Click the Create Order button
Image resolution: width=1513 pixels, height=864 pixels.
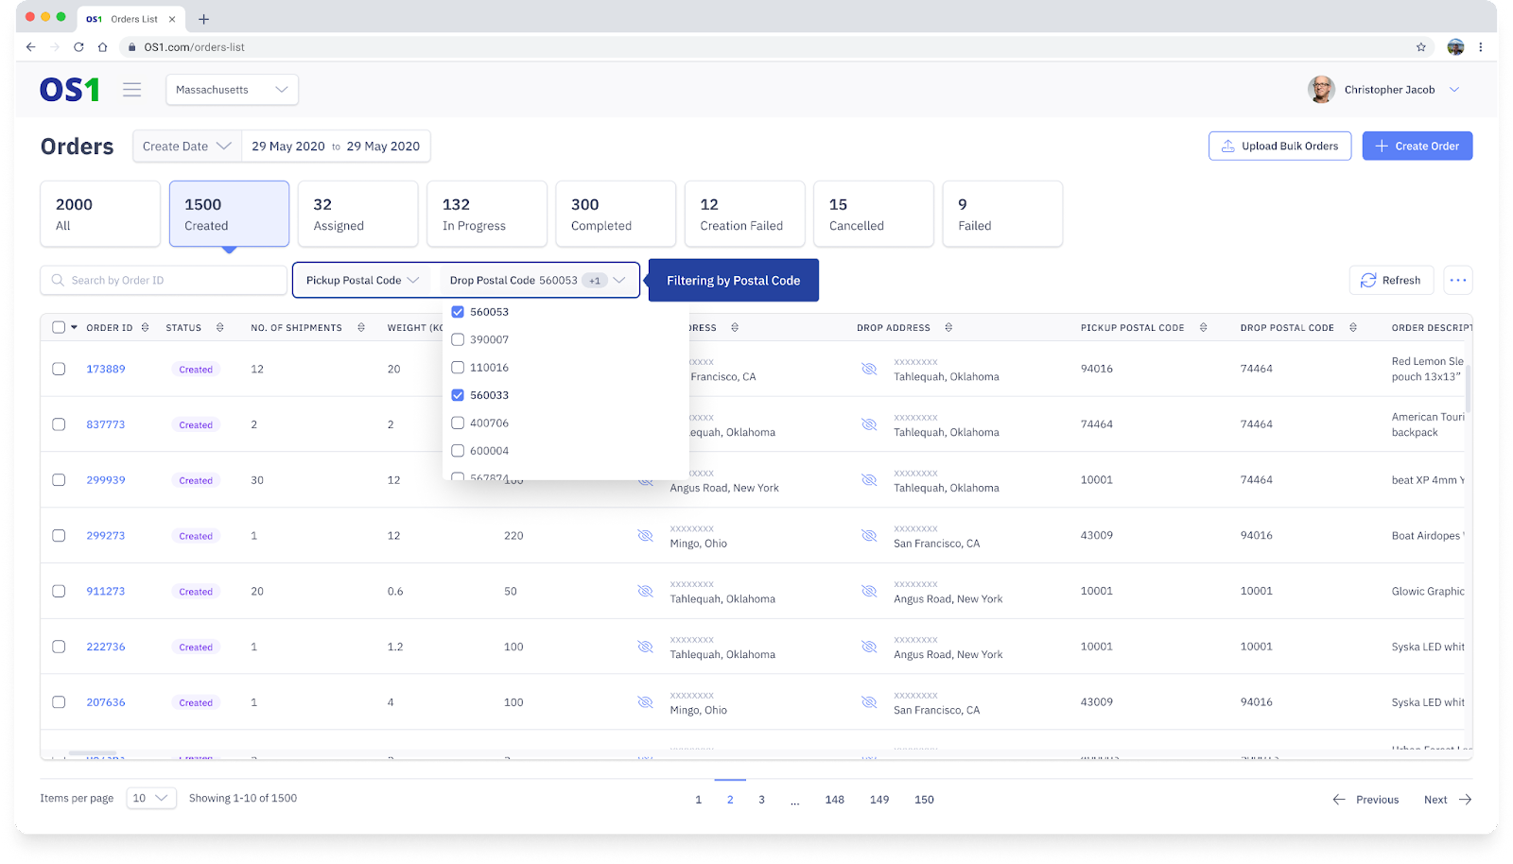(1417, 146)
